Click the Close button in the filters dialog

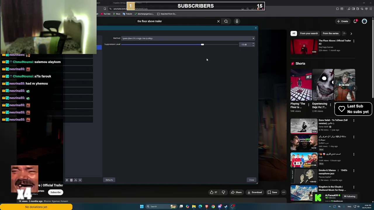click(x=251, y=180)
